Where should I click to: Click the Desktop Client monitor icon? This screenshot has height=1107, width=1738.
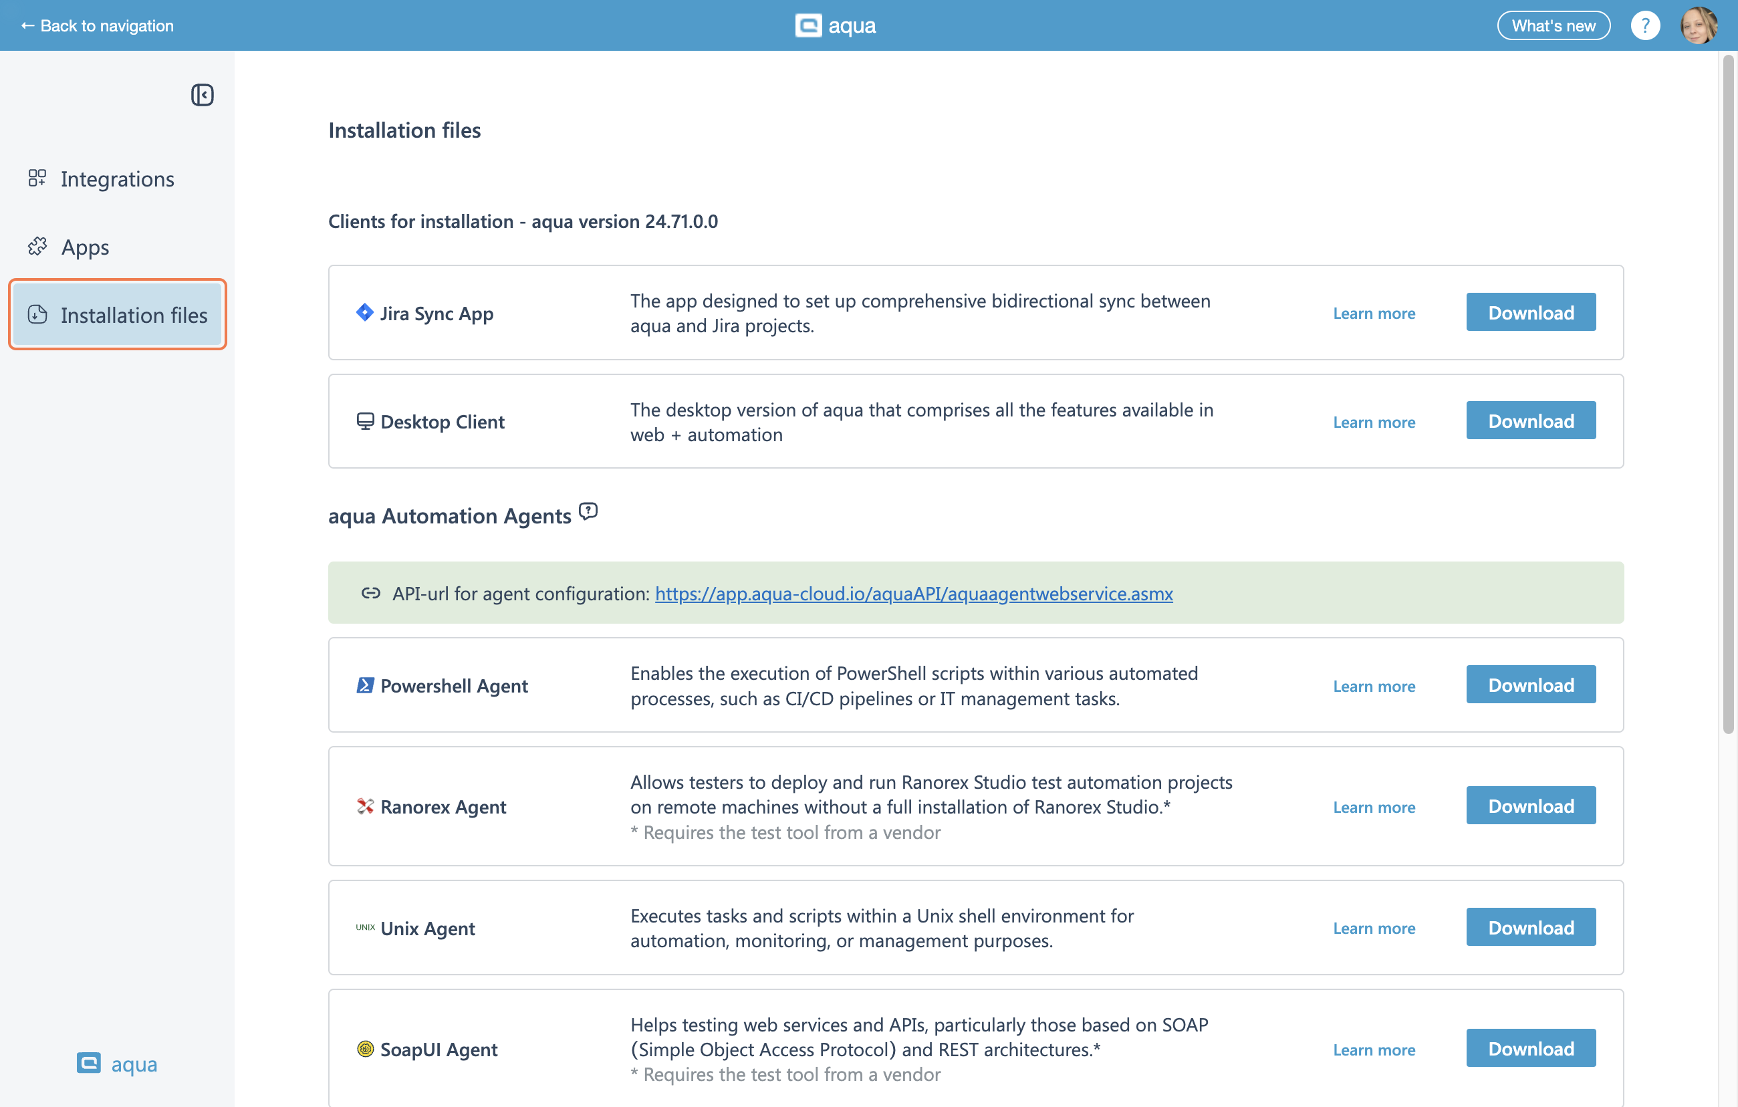pos(365,420)
